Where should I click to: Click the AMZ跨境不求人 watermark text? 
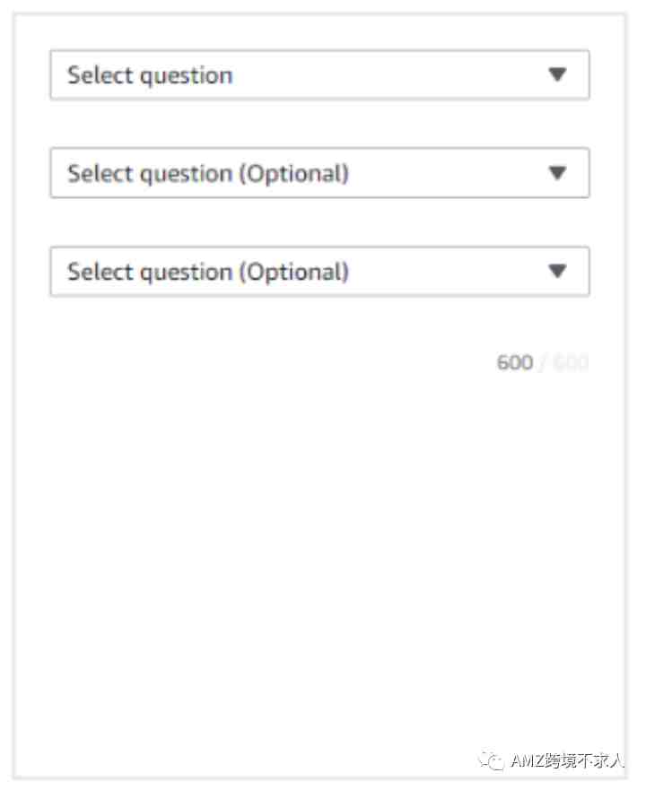point(567,760)
